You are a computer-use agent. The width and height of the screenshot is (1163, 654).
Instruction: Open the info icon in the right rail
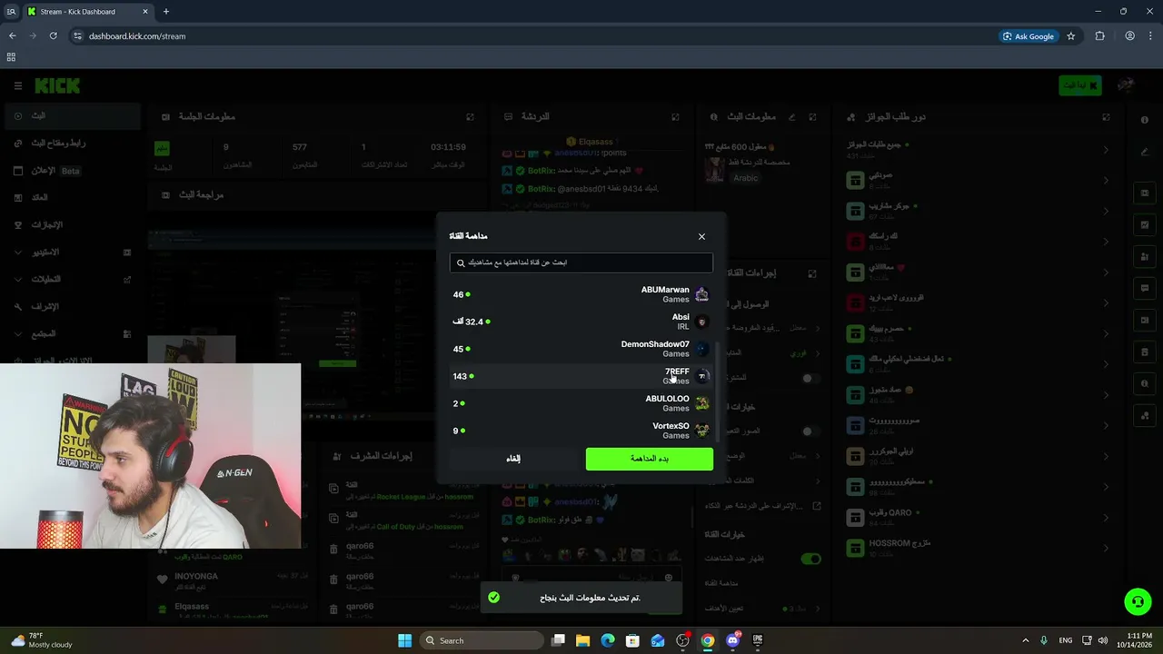coord(1145,120)
